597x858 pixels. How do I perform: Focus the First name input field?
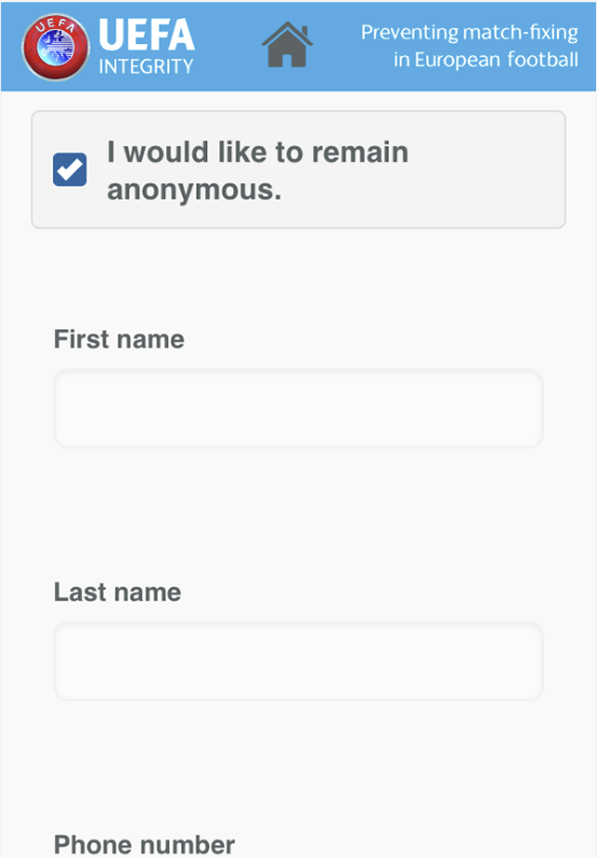tap(298, 408)
